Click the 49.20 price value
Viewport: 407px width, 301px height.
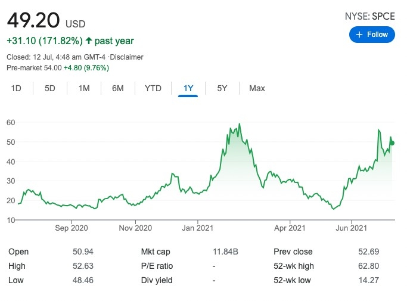33,20
